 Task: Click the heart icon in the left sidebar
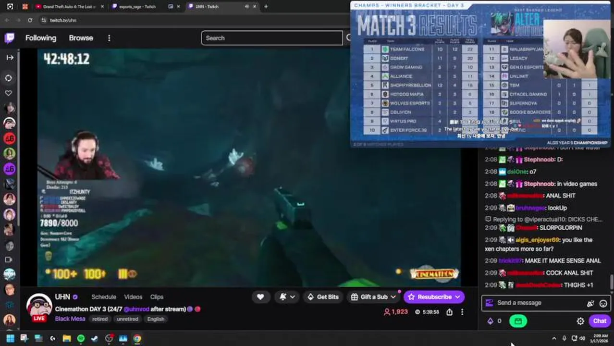pos(9,93)
